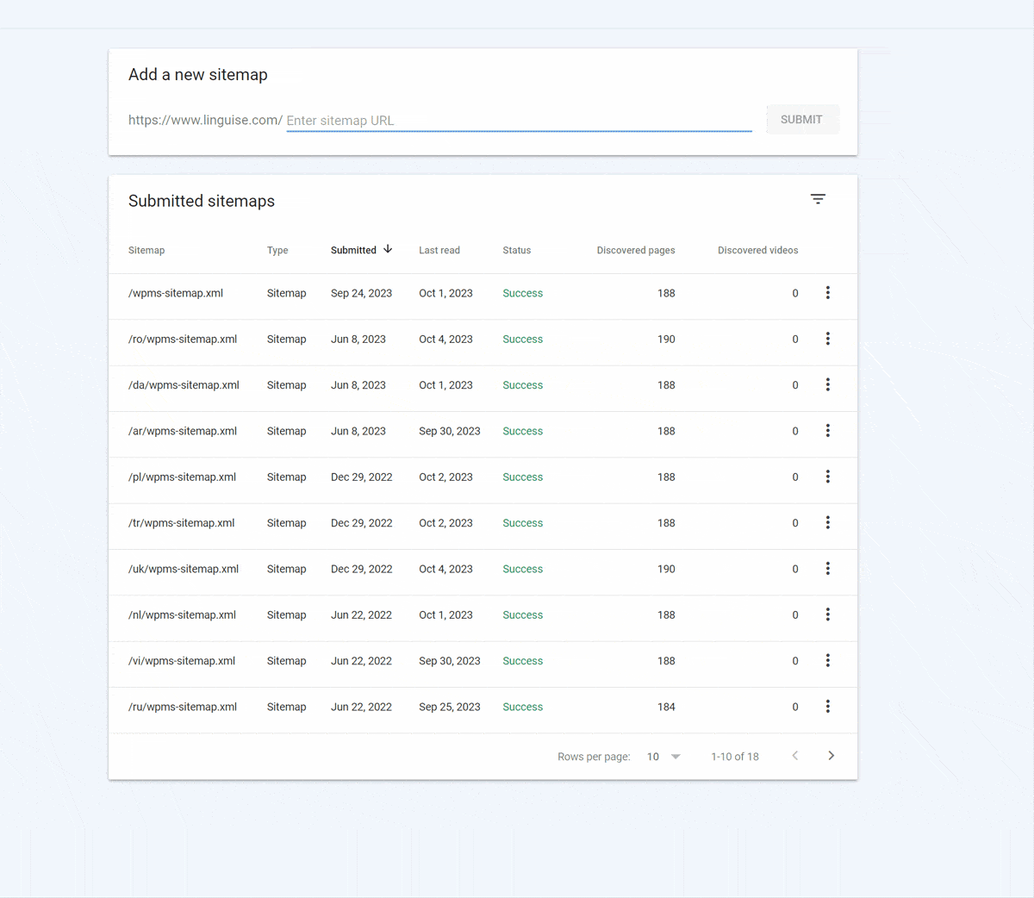Open the /ru/wpms-sitemap.xml sitemap entry

[183, 707]
